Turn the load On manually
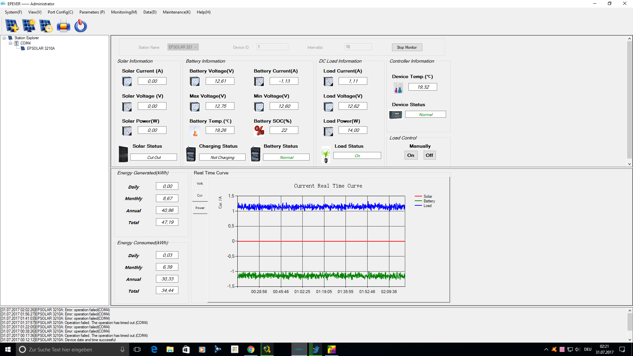The width and height of the screenshot is (633, 356). click(411, 155)
